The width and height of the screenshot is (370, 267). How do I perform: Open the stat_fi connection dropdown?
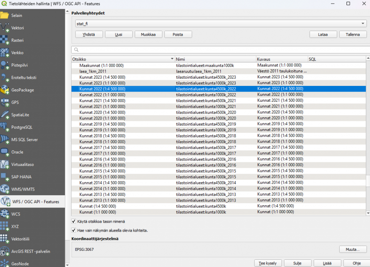221,23
